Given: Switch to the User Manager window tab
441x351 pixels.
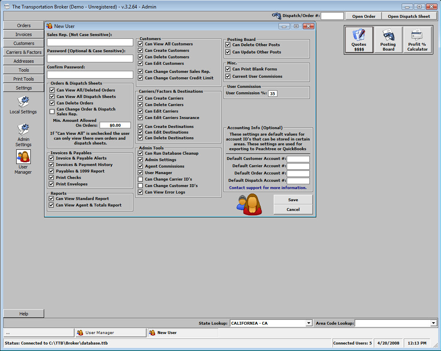Looking at the screenshot, I should point(111,333).
